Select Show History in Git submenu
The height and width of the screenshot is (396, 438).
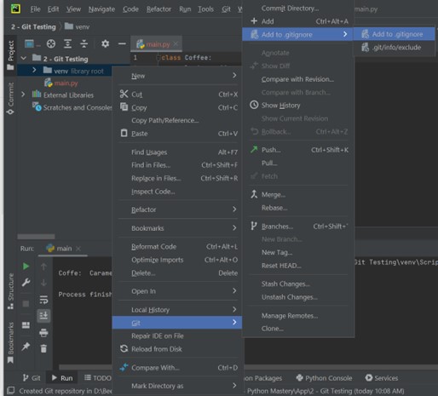coord(298,106)
